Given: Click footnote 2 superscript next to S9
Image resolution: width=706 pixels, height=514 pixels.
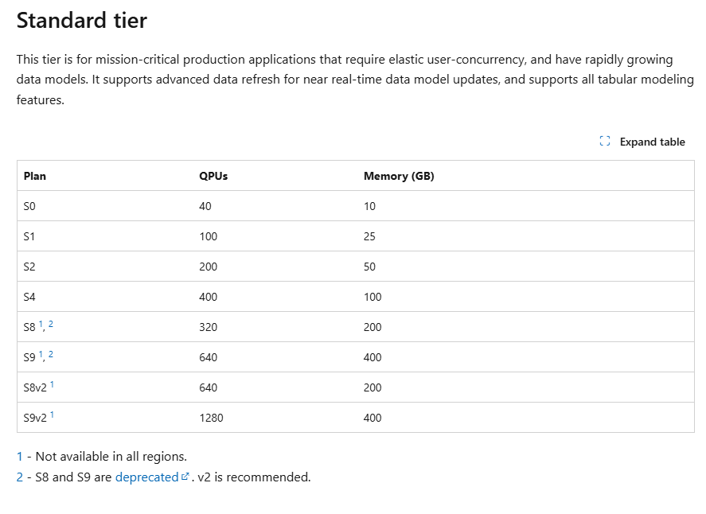Looking at the screenshot, I should [51, 355].
